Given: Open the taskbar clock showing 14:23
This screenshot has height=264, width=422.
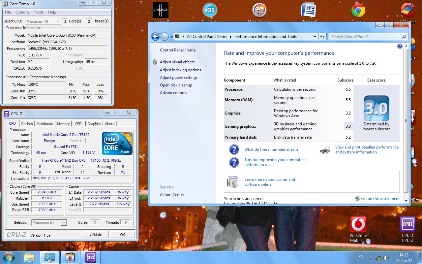Looking at the screenshot, I should (x=404, y=257).
